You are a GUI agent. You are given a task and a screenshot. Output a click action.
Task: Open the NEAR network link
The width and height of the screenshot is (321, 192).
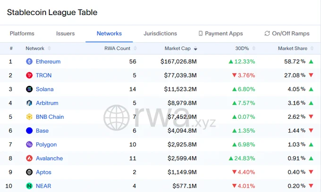[x=43, y=186]
